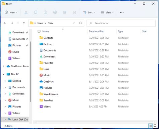Open the Sort dropdown menu
The image size is (159, 129).
[x=89, y=12]
